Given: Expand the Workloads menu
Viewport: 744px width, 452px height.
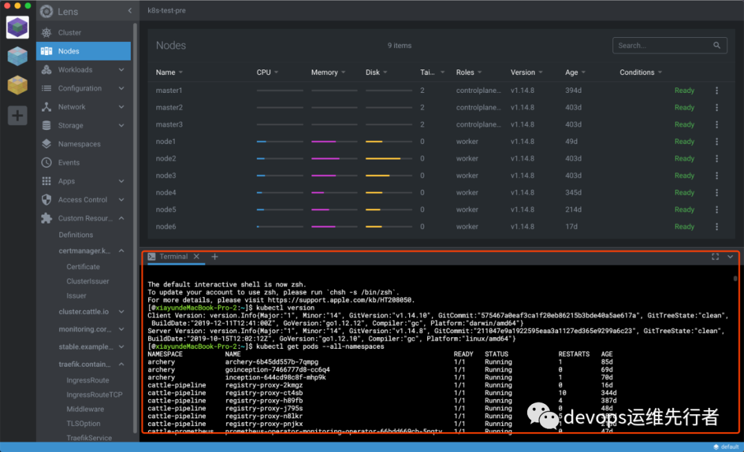Looking at the screenshot, I should coord(121,69).
